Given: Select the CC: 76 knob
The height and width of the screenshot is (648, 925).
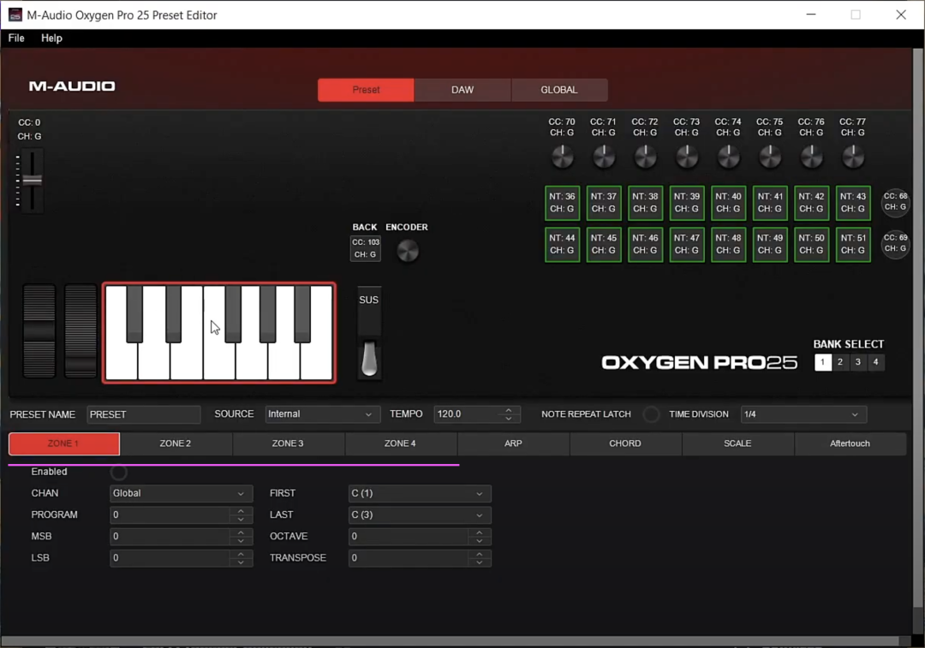Looking at the screenshot, I should click(811, 157).
